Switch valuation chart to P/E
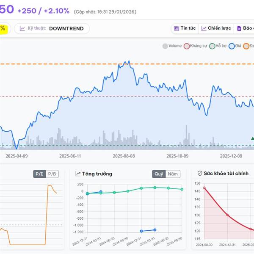This screenshot has height=254, width=254. pos(39,174)
